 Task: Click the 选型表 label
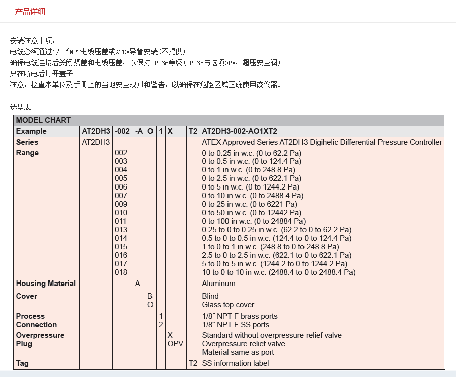[x=20, y=107]
